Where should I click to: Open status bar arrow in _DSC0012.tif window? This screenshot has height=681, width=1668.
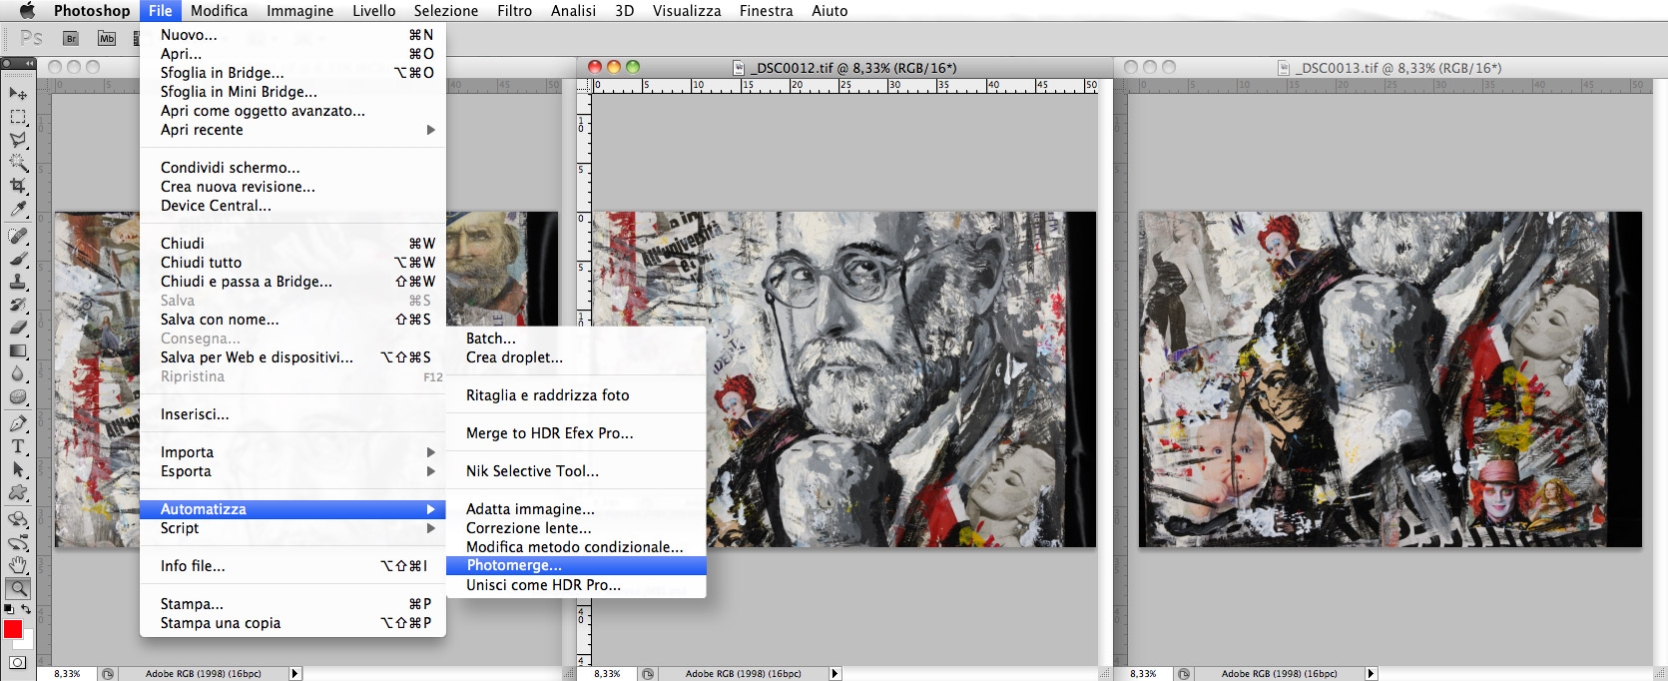835,674
